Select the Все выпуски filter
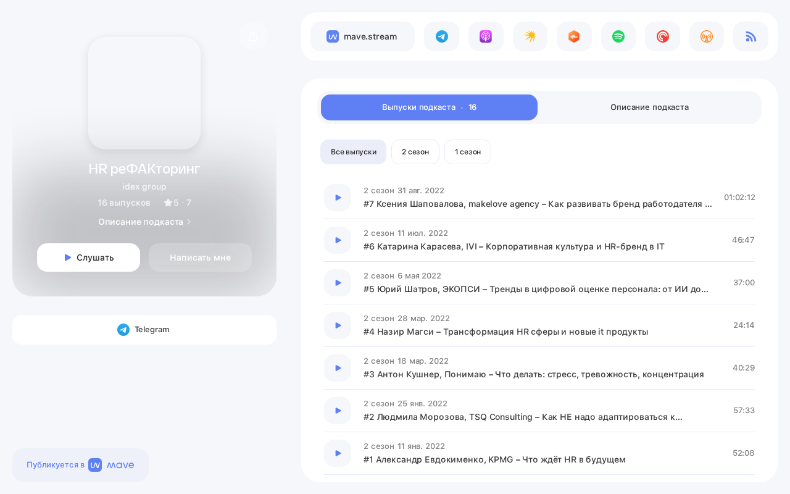This screenshot has width=790, height=494. pos(353,152)
